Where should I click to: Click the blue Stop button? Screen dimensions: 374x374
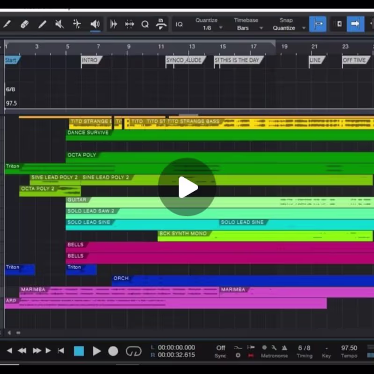[x=79, y=351]
